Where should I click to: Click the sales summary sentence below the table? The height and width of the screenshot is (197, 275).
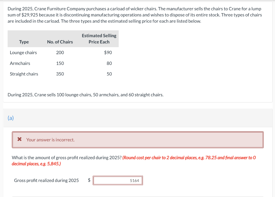tap(85, 95)
